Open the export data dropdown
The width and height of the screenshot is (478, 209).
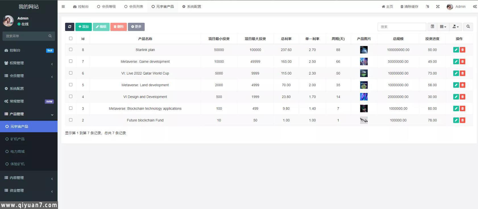coord(456,27)
